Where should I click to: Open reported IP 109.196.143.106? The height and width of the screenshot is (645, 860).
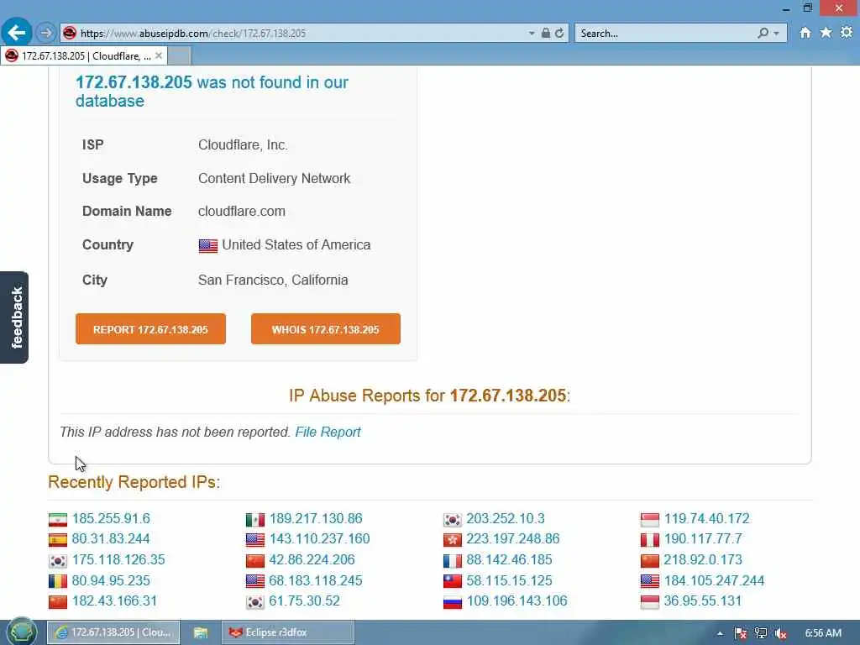pyautogui.click(x=517, y=600)
